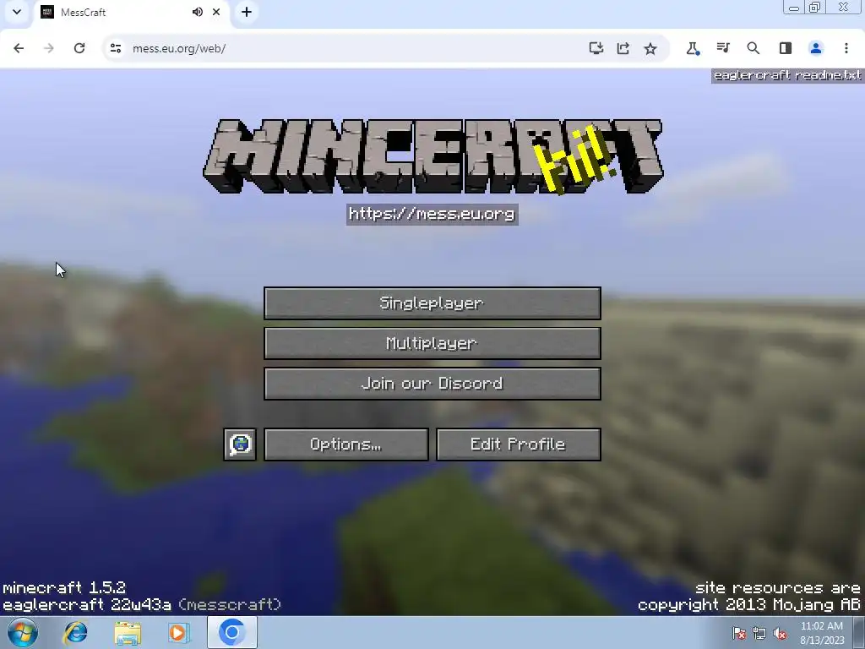The image size is (865, 649).
Task: Click the Minecraft title logo
Action: pos(433,156)
